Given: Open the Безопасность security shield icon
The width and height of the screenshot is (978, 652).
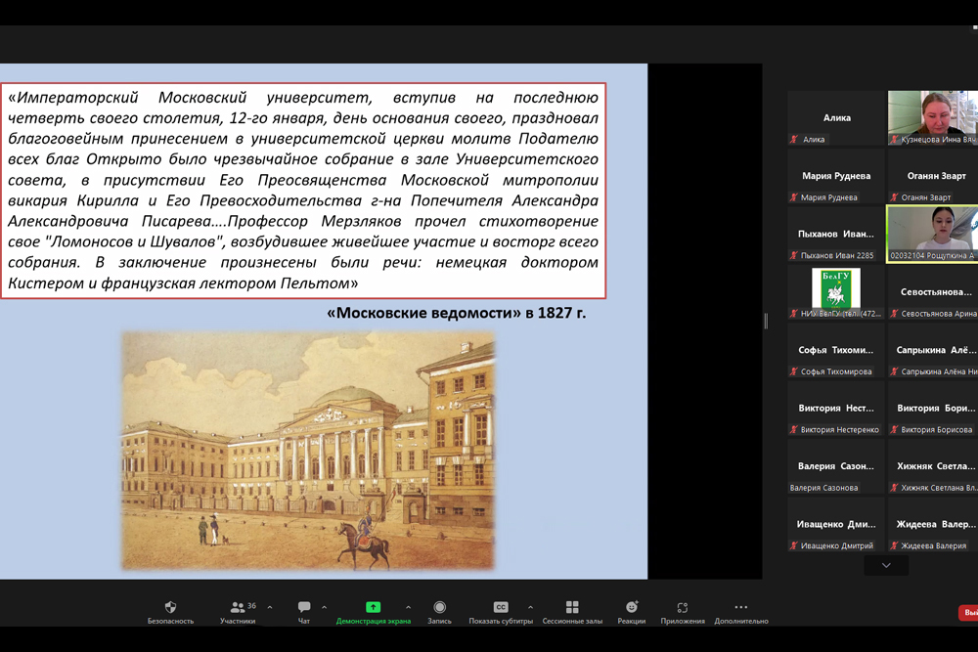Looking at the screenshot, I should coord(171,607).
